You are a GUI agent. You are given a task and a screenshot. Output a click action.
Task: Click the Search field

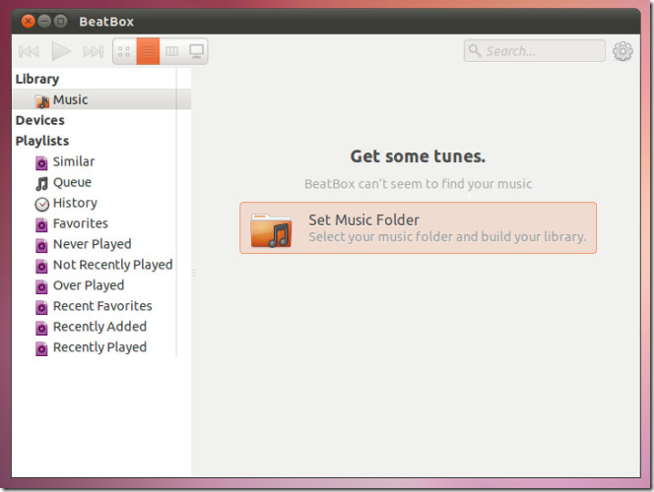pyautogui.click(x=534, y=51)
